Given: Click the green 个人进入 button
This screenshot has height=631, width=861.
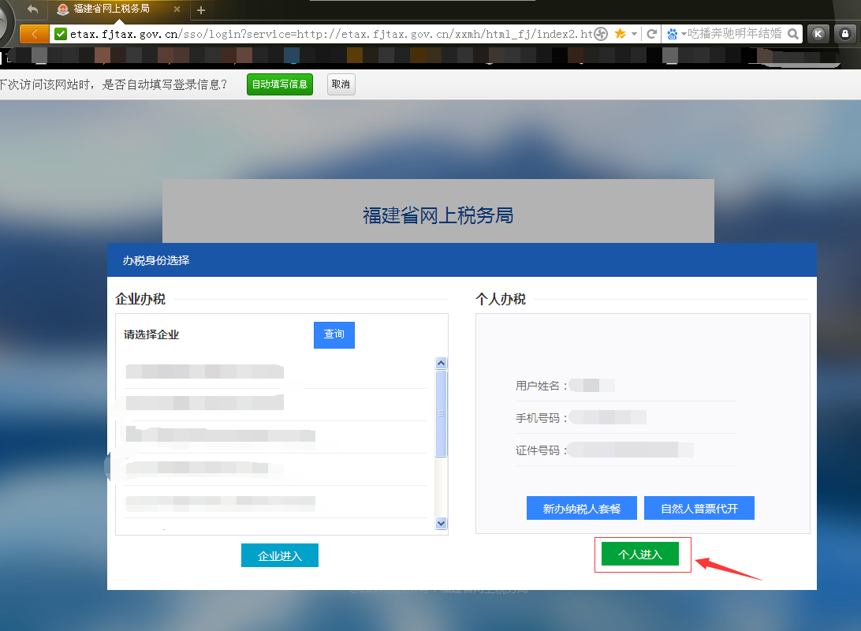Looking at the screenshot, I should [x=640, y=554].
